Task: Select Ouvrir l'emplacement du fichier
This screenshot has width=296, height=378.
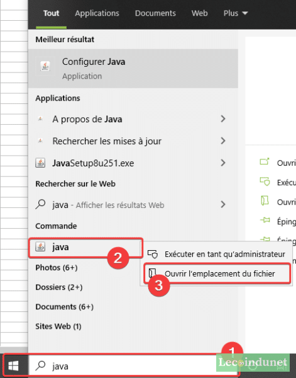Action: point(217,273)
